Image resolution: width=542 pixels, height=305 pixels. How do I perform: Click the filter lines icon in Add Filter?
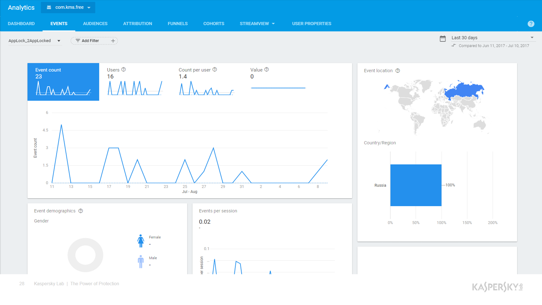click(78, 41)
